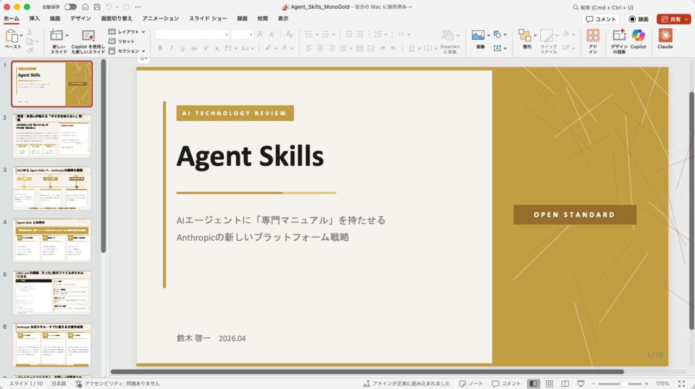Open the Copilot pane
Image resolution: width=695 pixels, height=389 pixels.
coord(639,39)
